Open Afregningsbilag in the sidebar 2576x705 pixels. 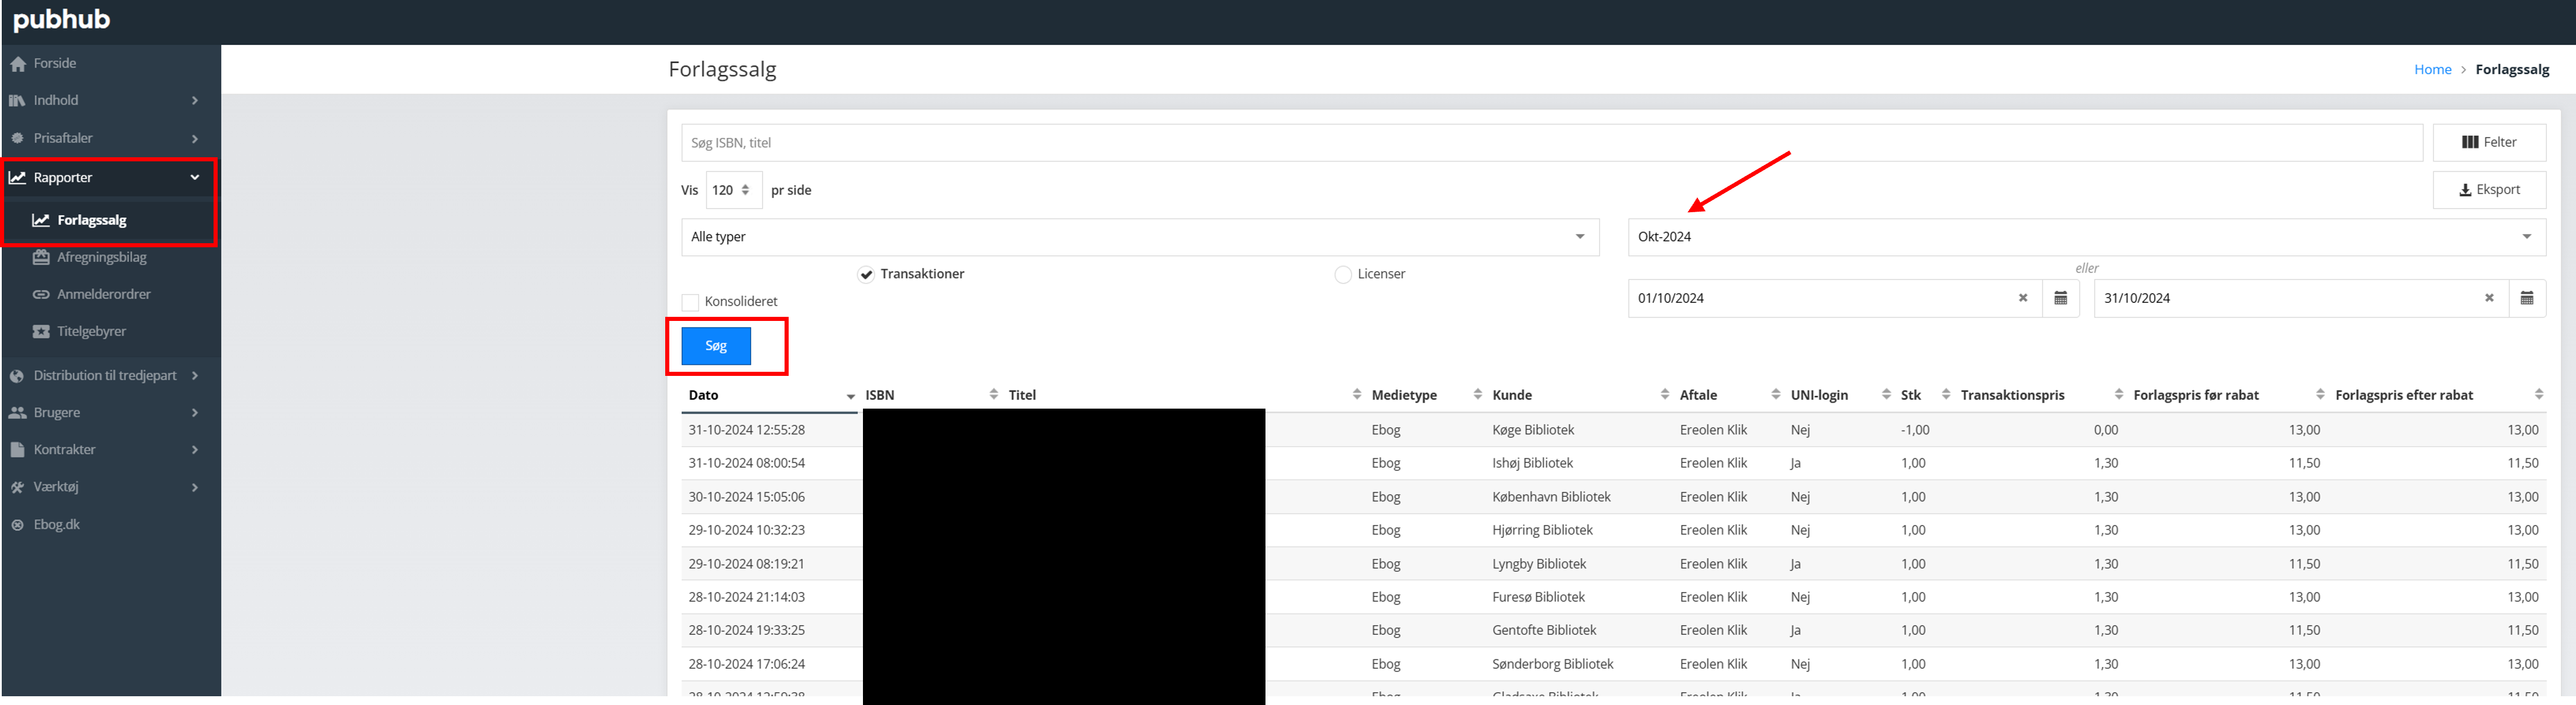pyautogui.click(x=101, y=258)
